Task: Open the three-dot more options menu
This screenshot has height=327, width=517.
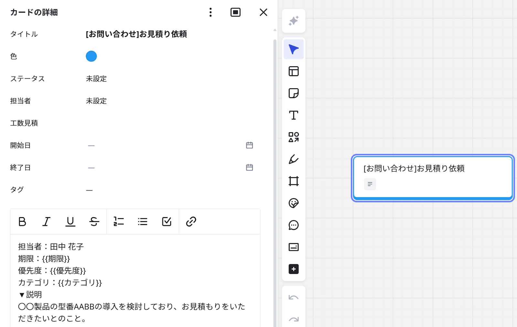Action: 210,12
